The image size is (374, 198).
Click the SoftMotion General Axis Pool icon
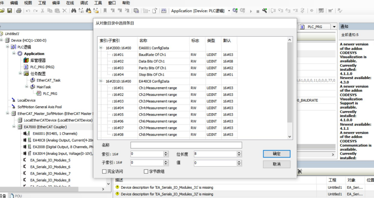pyautogui.click(x=14, y=107)
